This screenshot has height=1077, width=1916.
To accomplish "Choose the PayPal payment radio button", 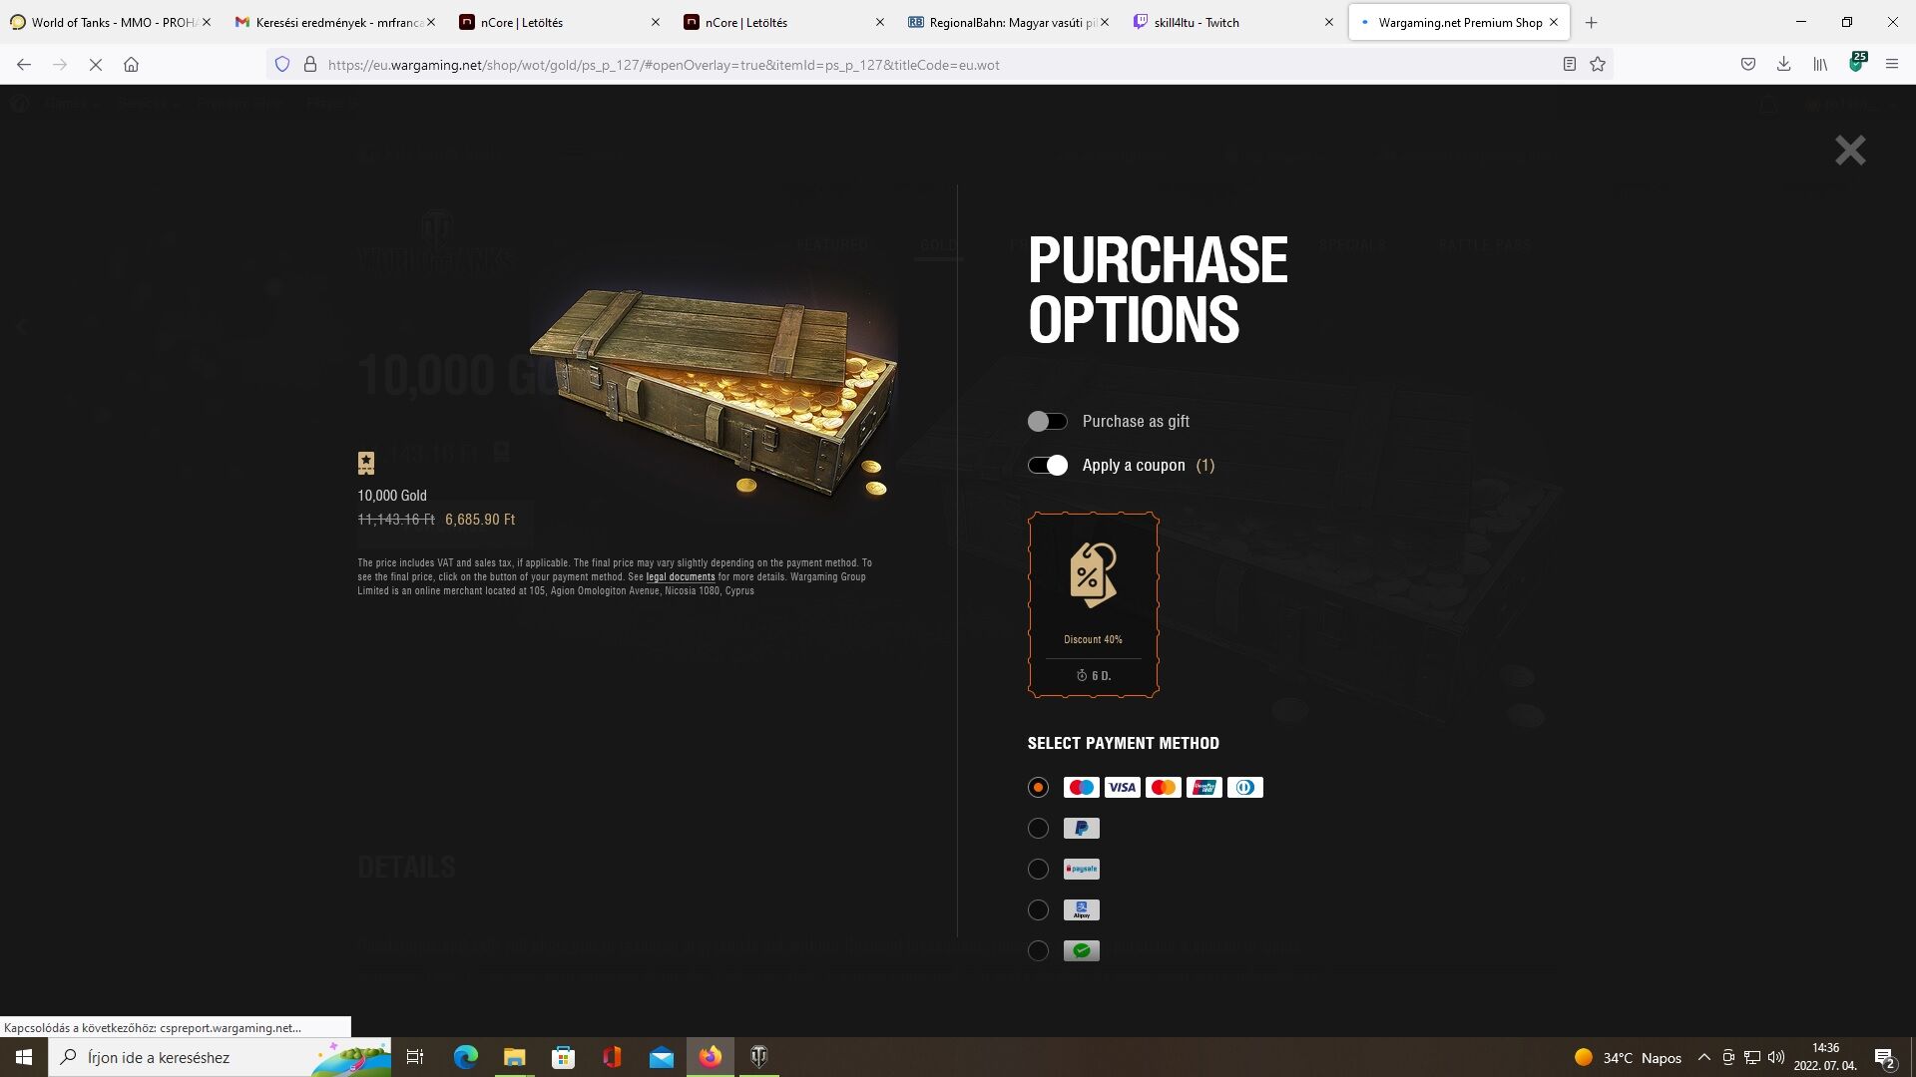I will 1038,829.
